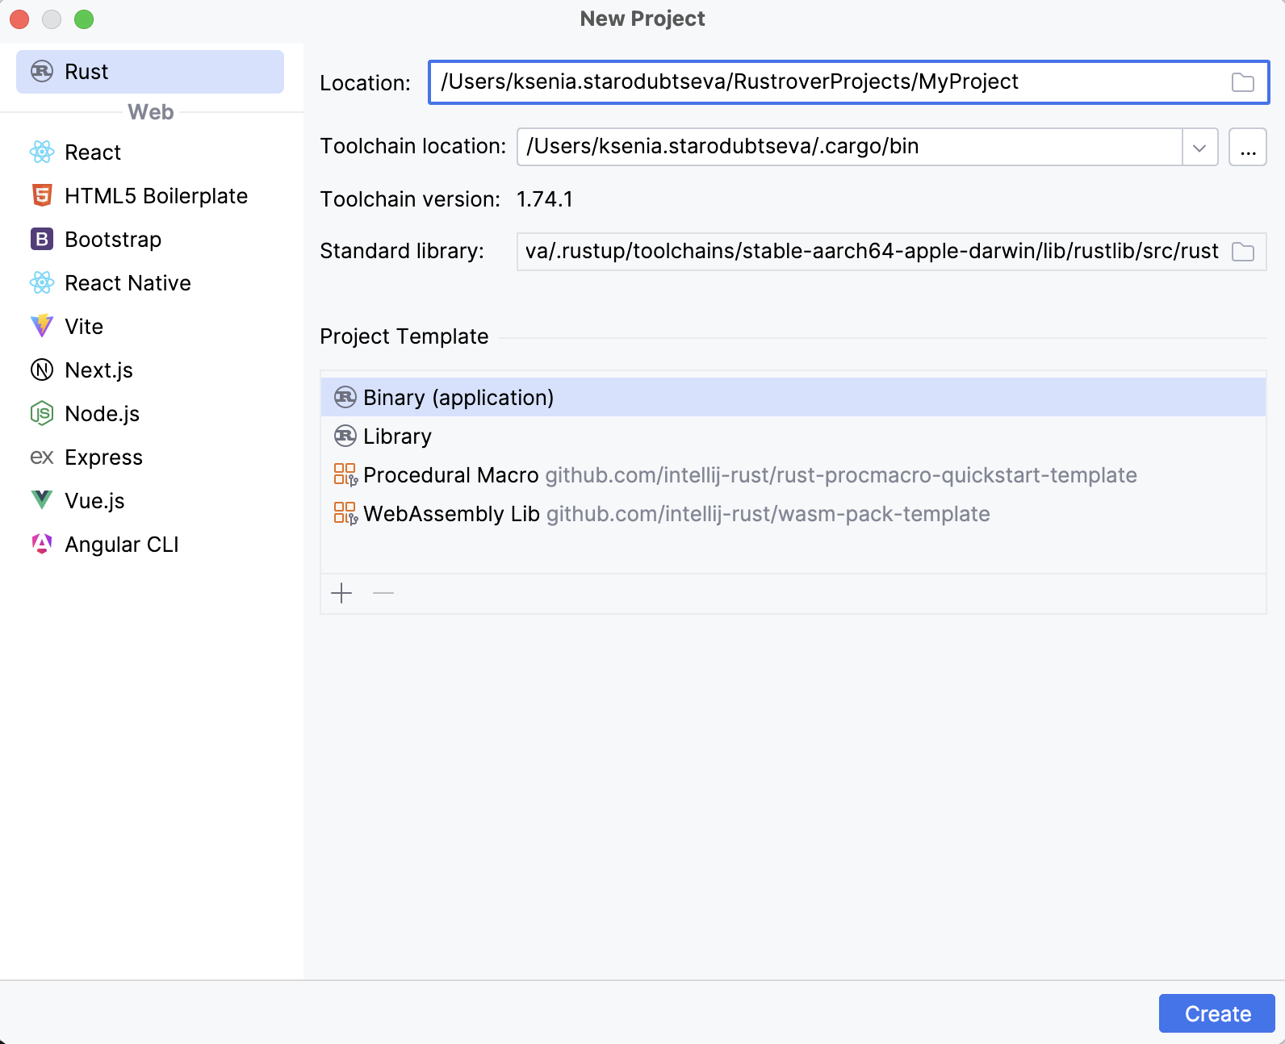This screenshot has width=1285, height=1044.
Task: Open toolchain browse ellipsis button
Action: [x=1247, y=148]
